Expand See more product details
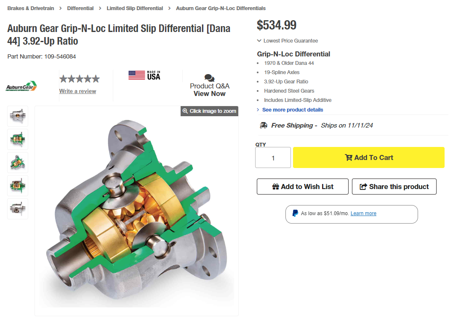 [292, 109]
